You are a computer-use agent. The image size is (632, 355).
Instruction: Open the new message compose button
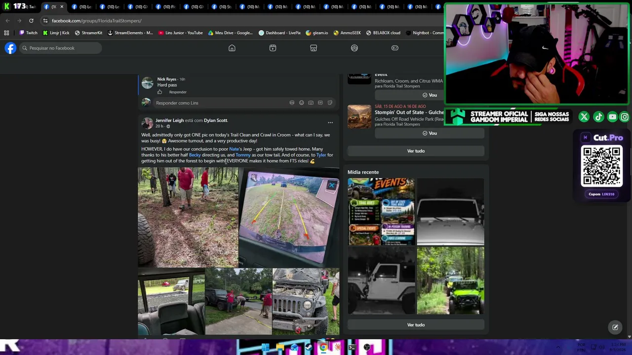click(615, 327)
